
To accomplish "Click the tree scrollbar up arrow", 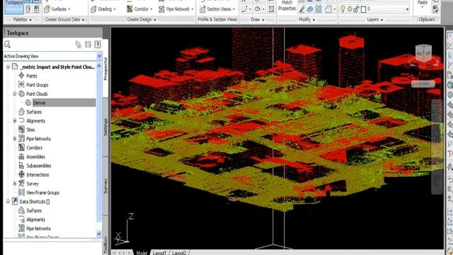I will [99, 66].
